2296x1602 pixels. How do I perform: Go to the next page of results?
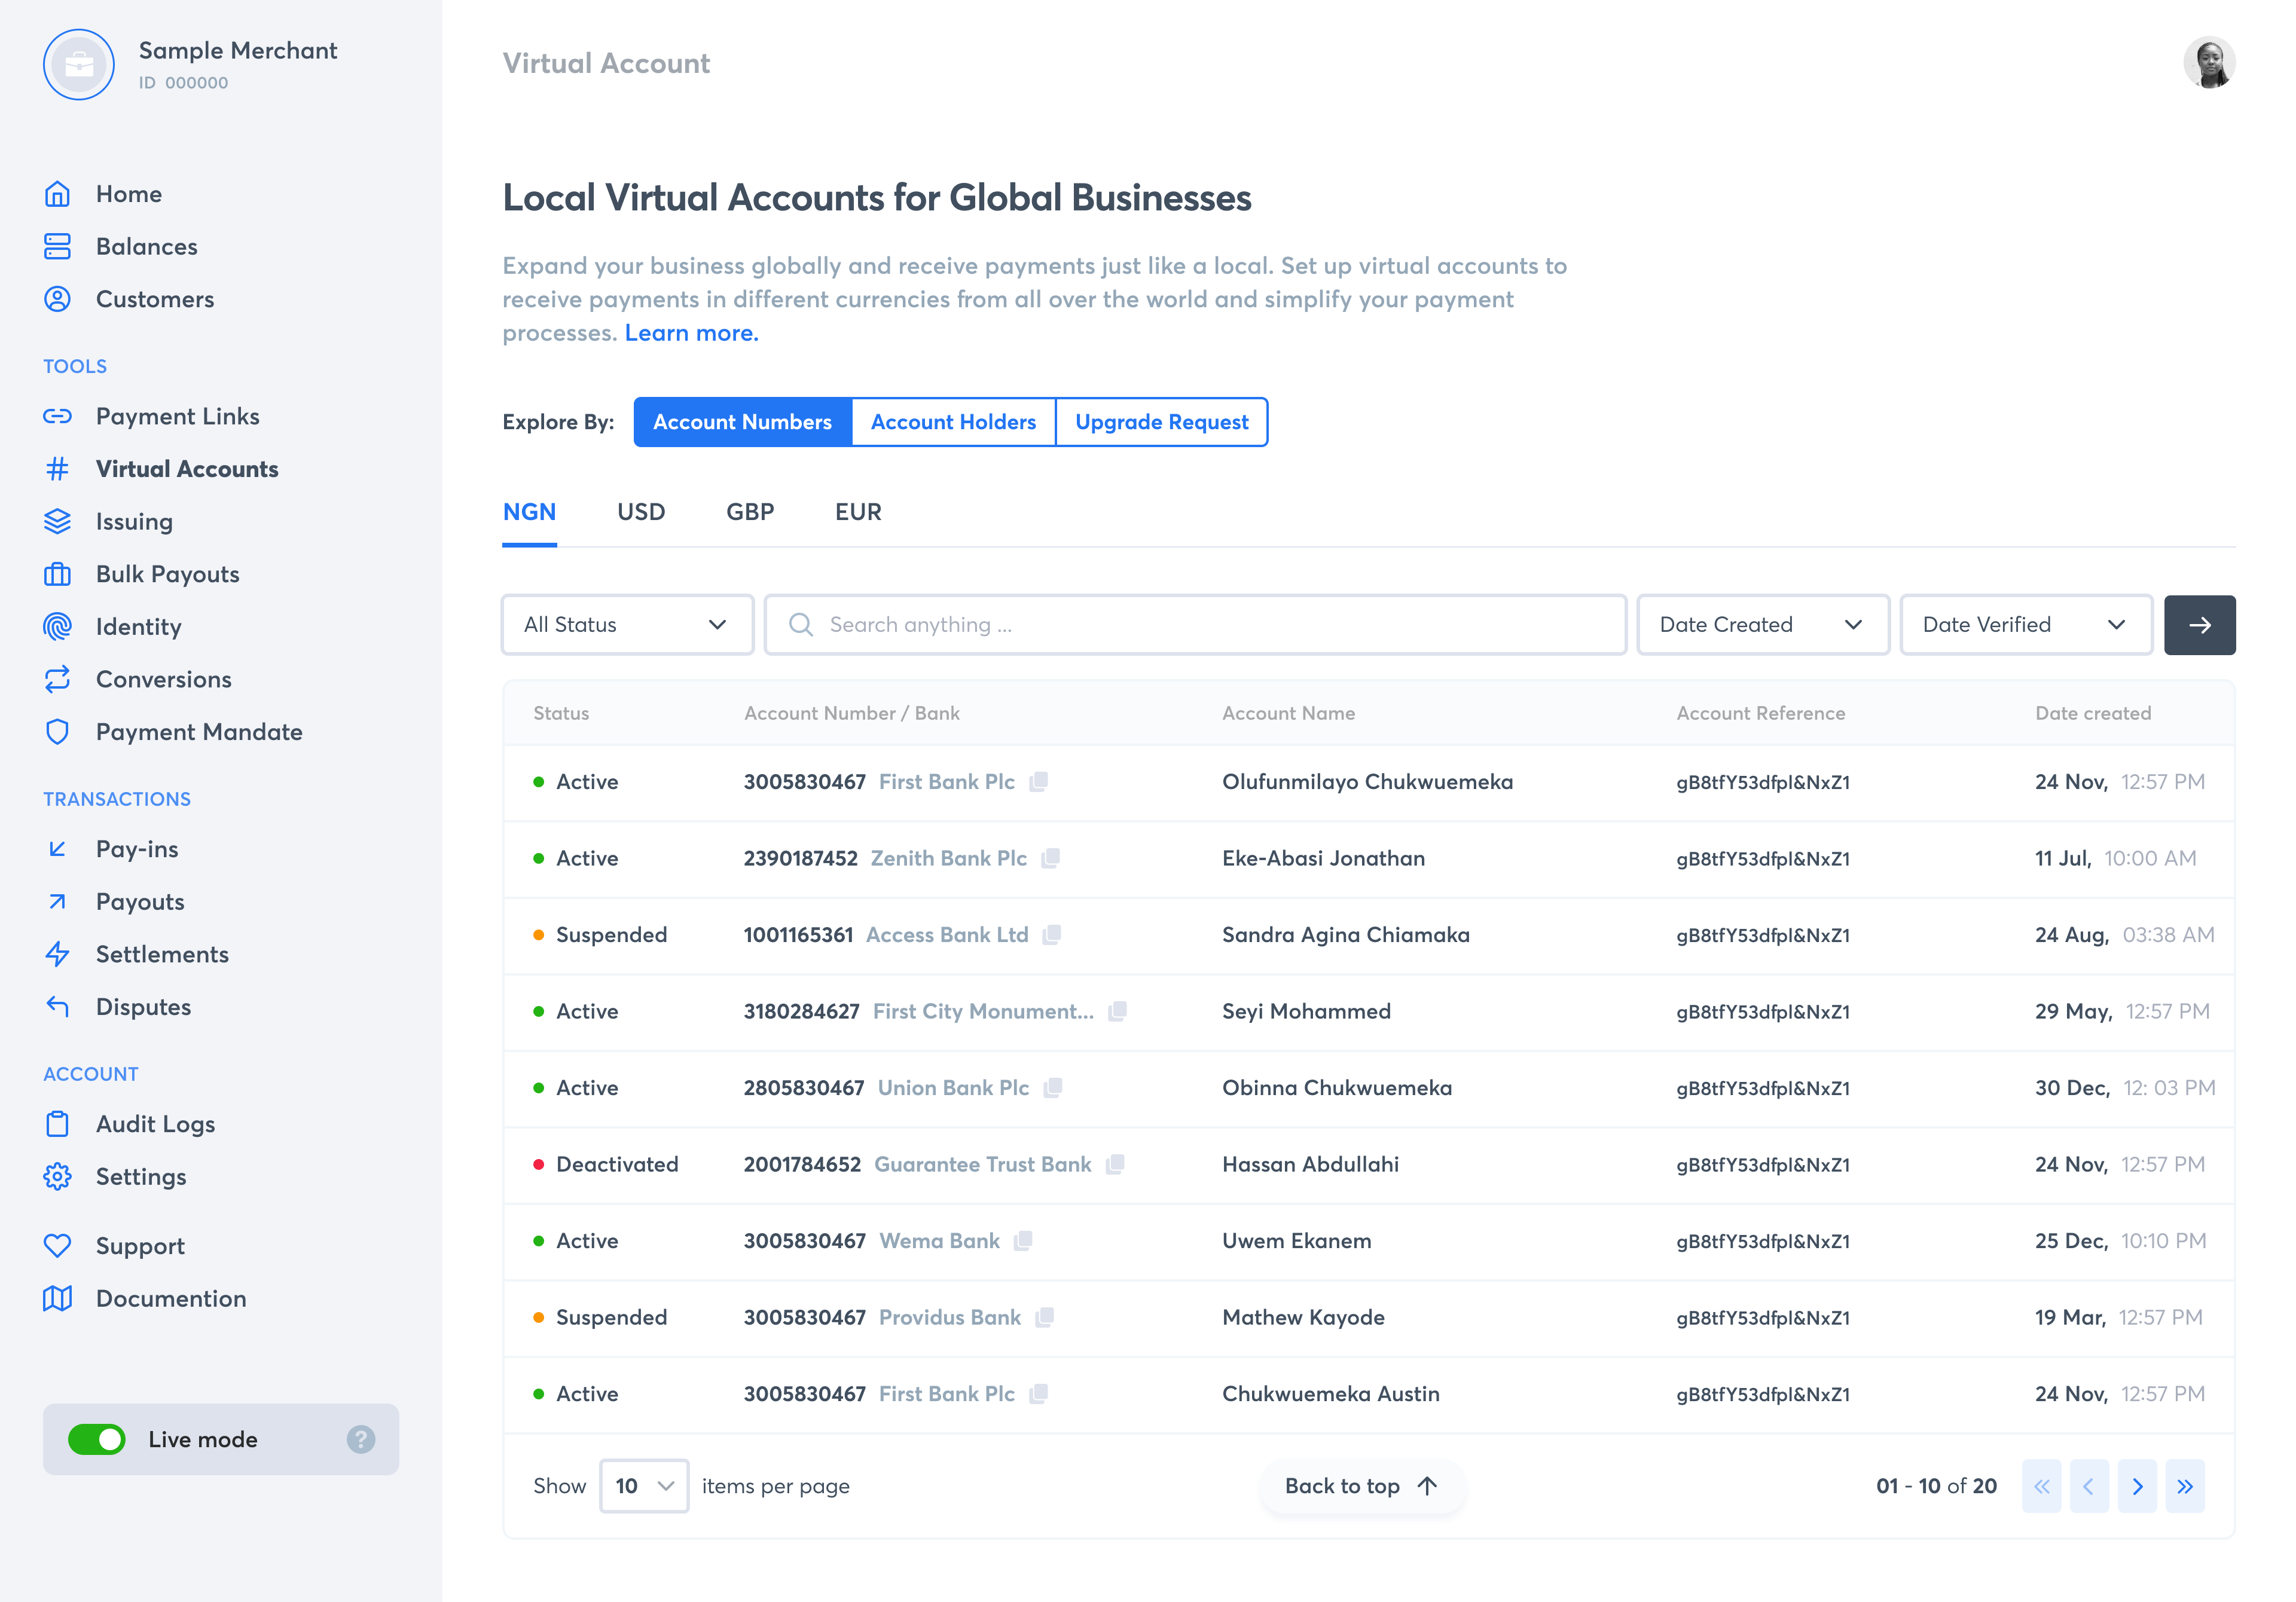pos(2137,1486)
